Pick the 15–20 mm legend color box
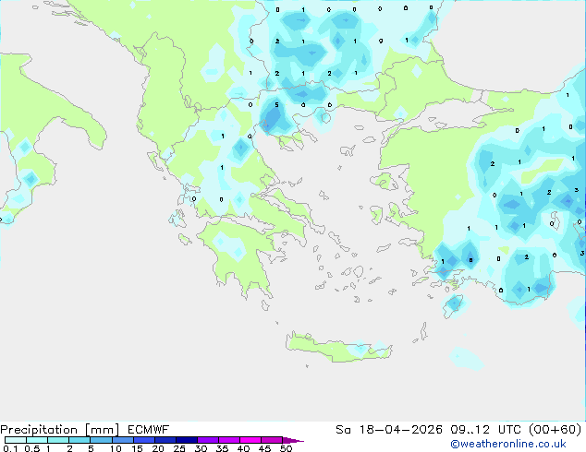 click(144, 440)
